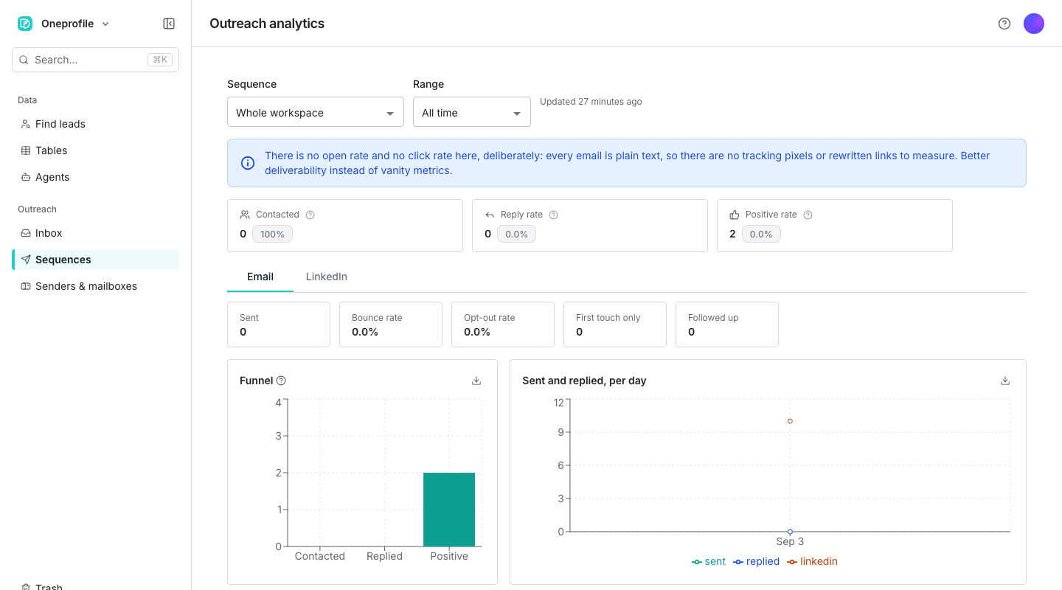Click the Bounce rate stat card
Image resolution: width=1062 pixels, height=590 pixels.
pyautogui.click(x=391, y=324)
